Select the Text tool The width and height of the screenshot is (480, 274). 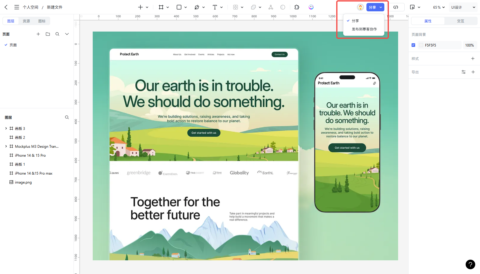(x=215, y=7)
